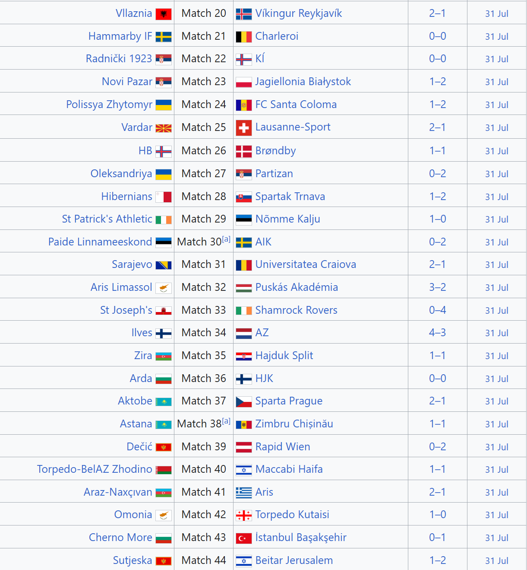Image resolution: width=527 pixels, height=570 pixels.
Task: Open the Paide Linnameeskond link
Action: pos(100,242)
